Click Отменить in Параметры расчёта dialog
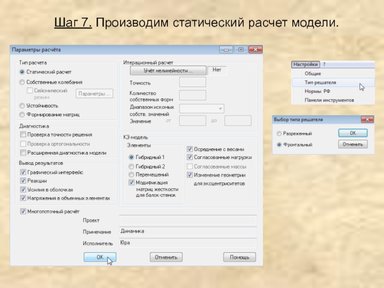The width and height of the screenshot is (384, 288). point(166,257)
